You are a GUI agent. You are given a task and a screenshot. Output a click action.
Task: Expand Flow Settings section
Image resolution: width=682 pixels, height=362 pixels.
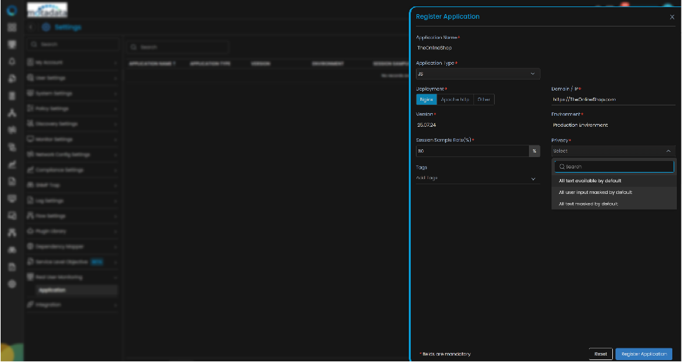pyautogui.click(x=72, y=217)
